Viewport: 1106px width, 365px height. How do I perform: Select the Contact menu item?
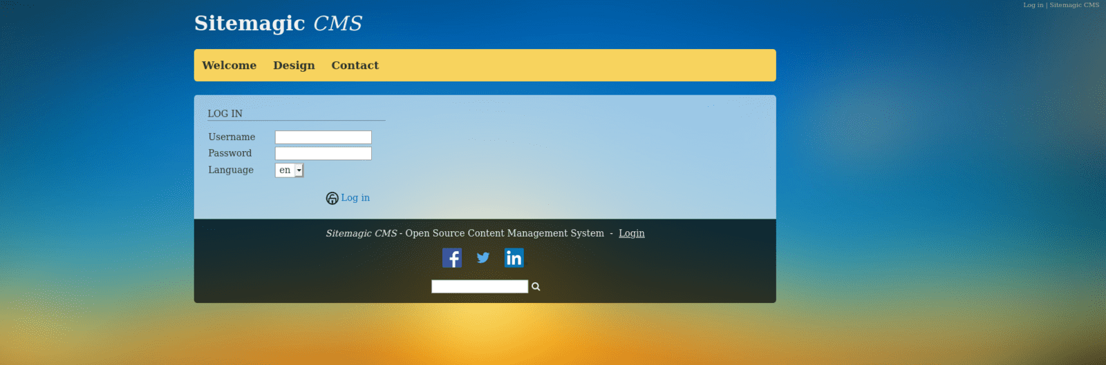point(355,66)
